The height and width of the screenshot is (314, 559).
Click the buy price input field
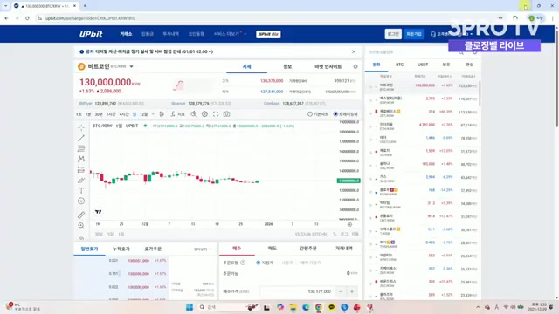click(297, 291)
